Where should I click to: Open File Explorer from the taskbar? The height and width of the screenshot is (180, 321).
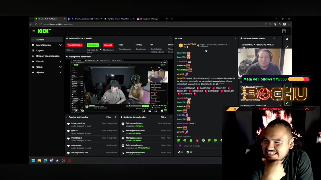tap(39, 161)
